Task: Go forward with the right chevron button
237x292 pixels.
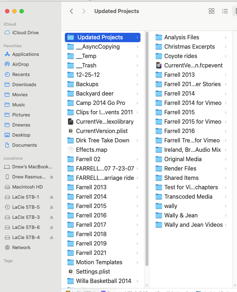Action: pos(84,11)
